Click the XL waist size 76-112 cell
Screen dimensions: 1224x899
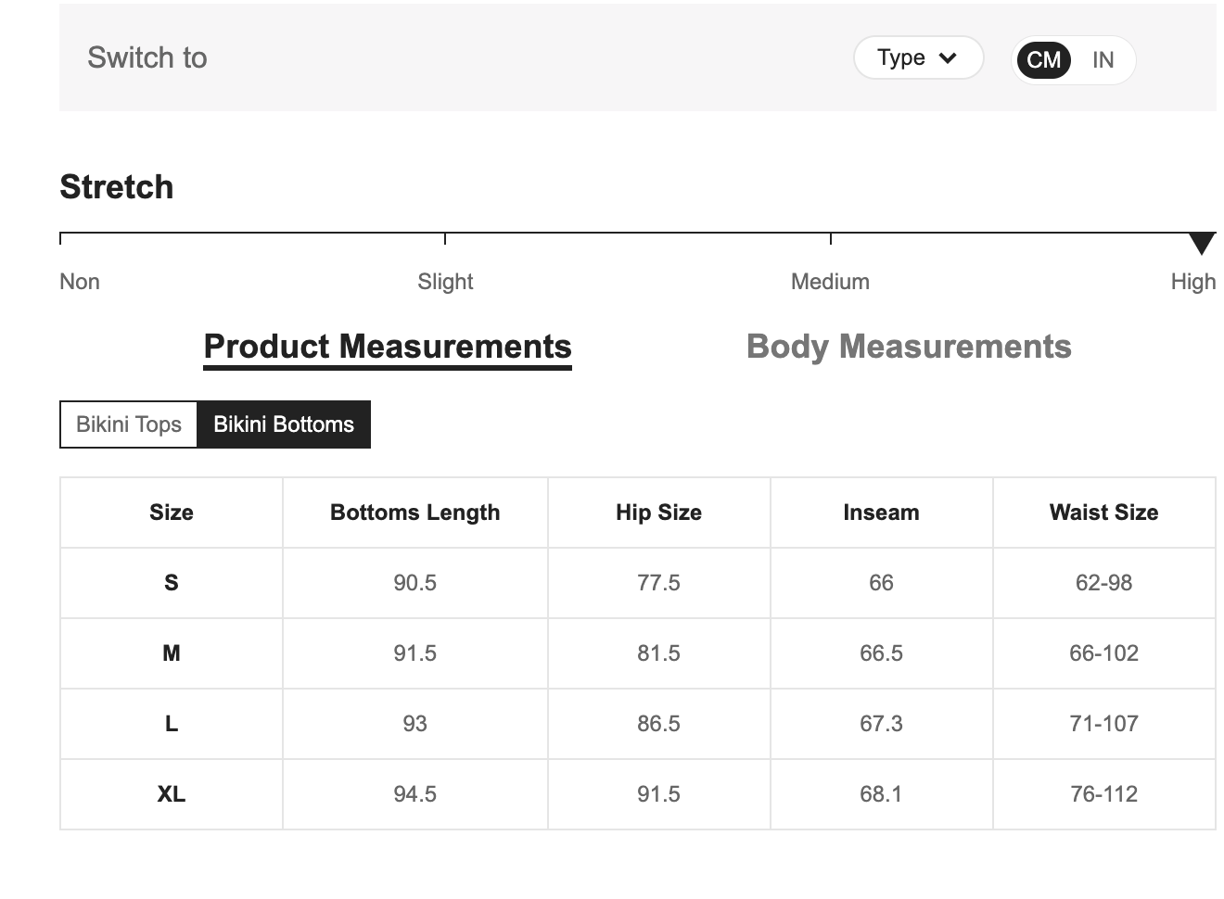[1103, 794]
